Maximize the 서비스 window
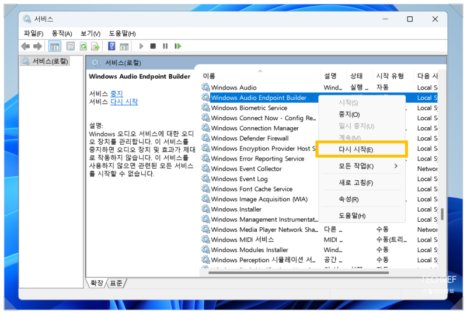This screenshot has height=314, width=467. (x=410, y=19)
